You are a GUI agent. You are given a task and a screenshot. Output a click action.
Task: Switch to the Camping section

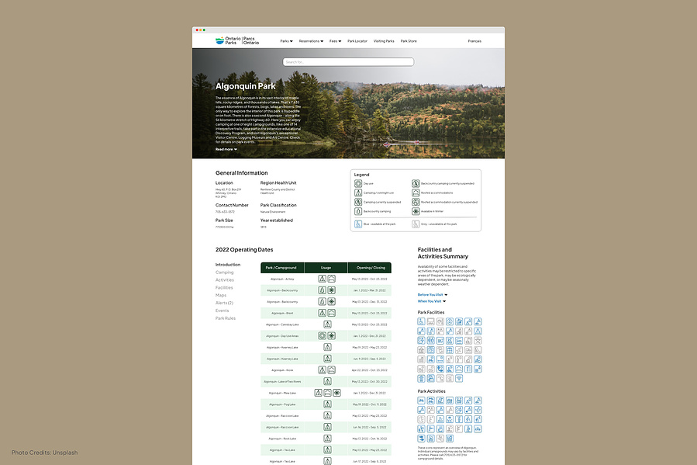(x=225, y=272)
